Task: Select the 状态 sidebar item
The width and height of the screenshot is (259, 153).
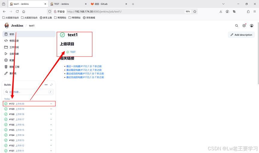Action: (x=29, y=34)
